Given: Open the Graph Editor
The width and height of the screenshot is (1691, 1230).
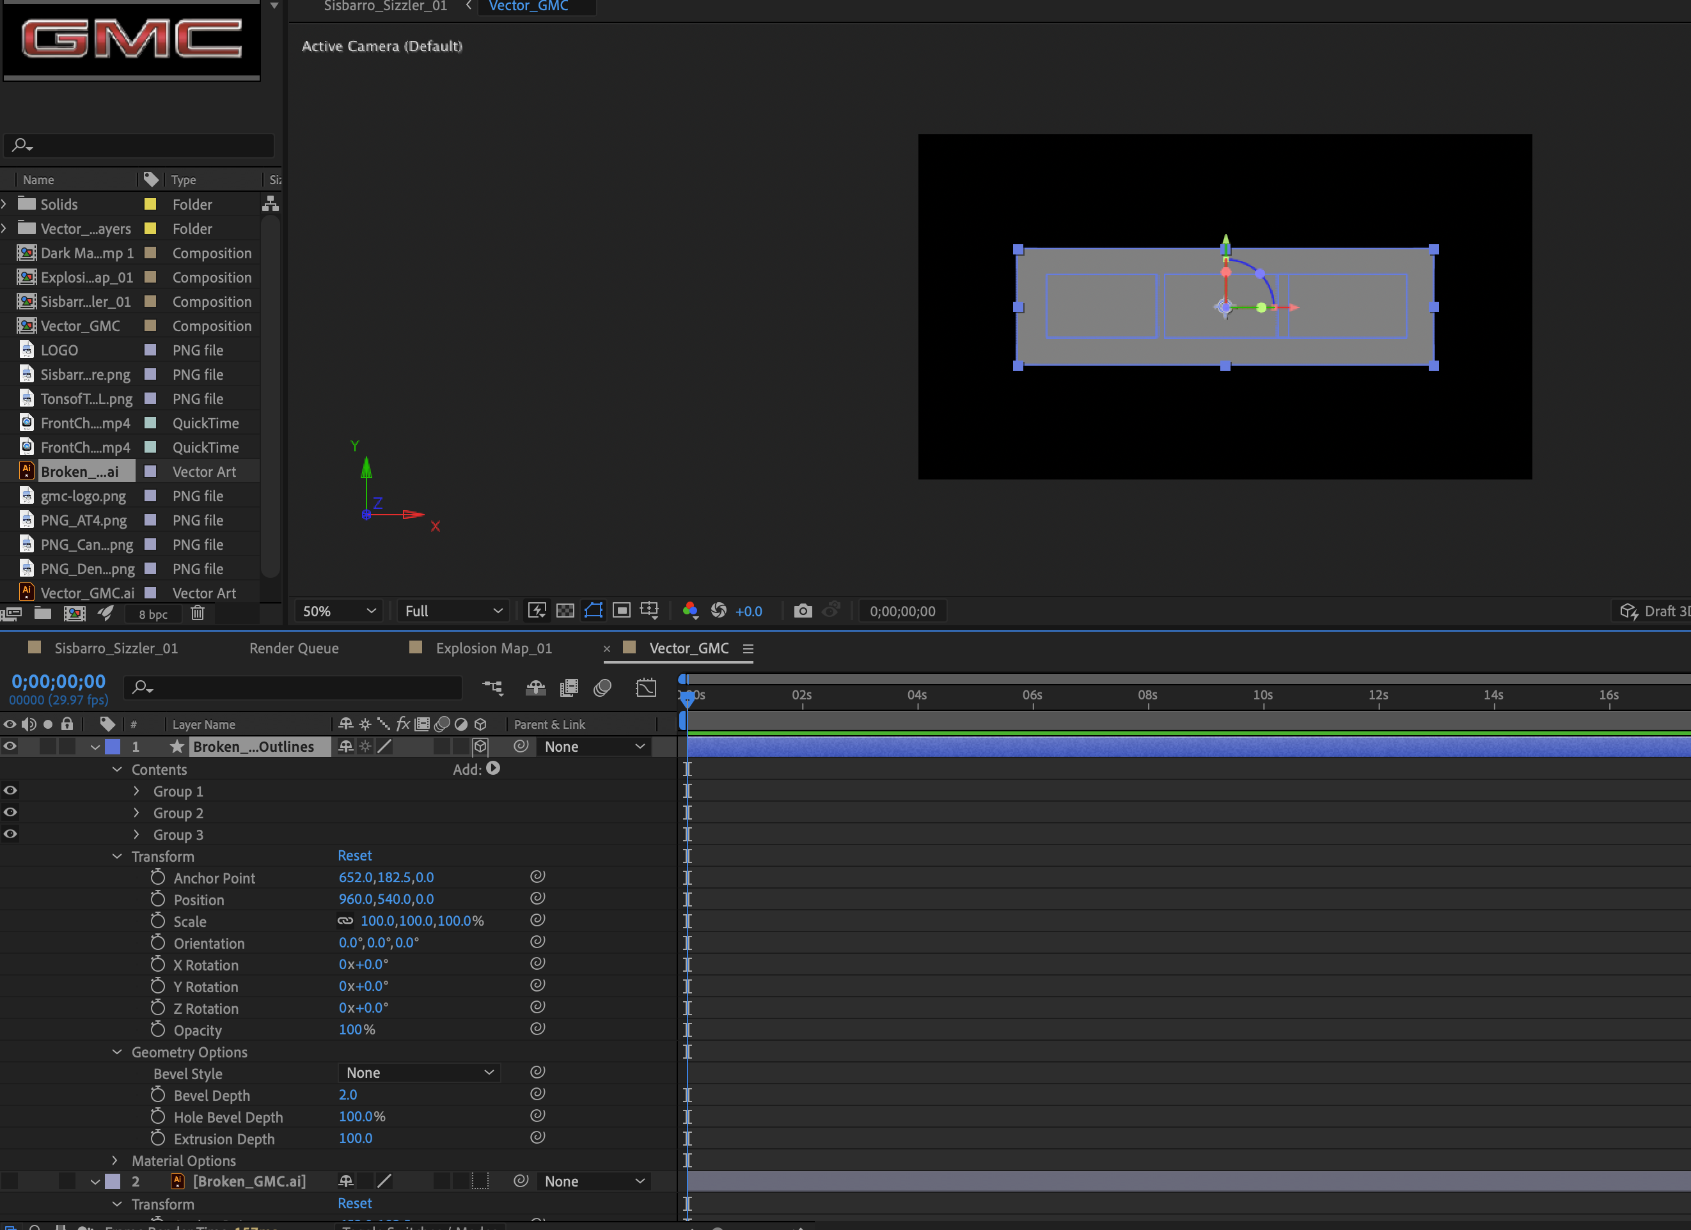Looking at the screenshot, I should click(x=645, y=687).
